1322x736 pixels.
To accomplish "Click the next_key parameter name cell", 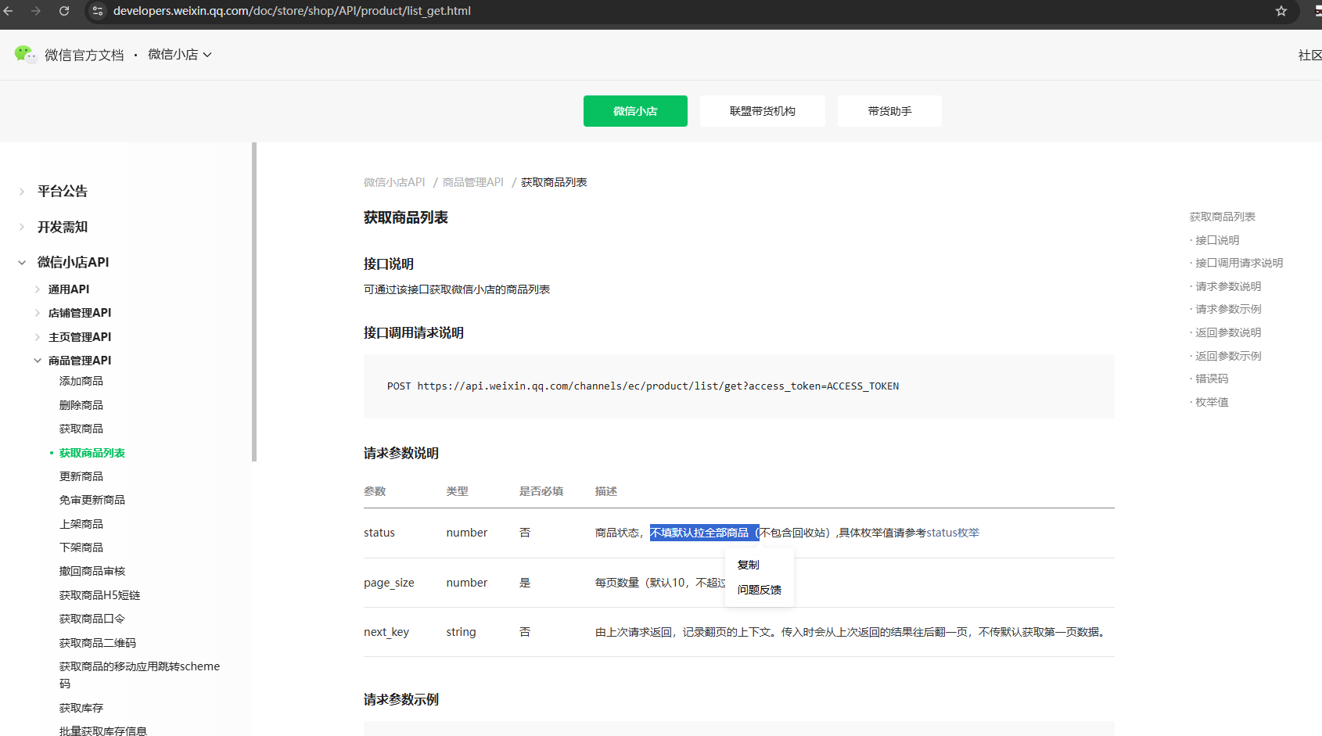I will point(386,632).
